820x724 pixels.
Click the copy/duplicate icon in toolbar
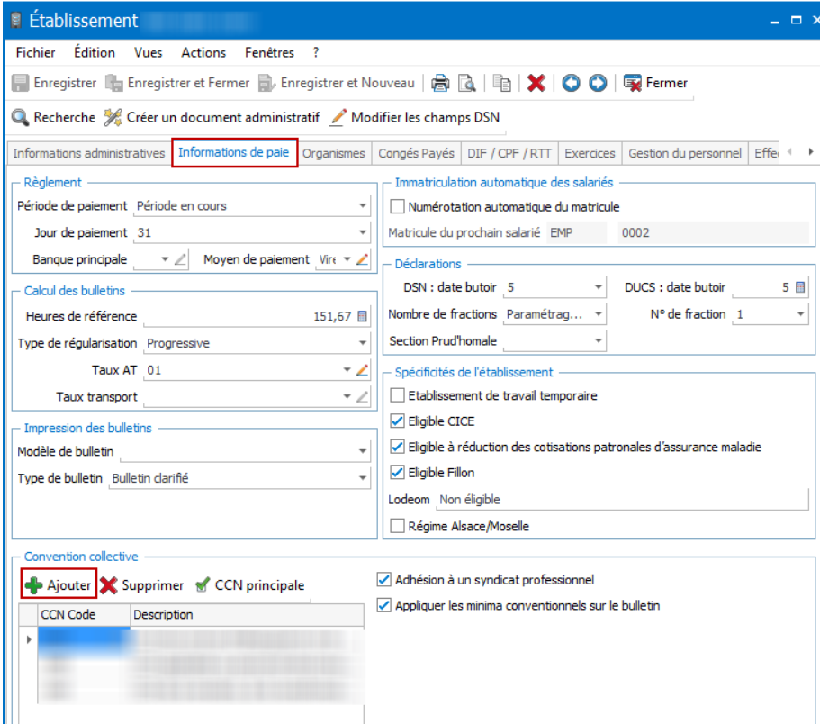[x=502, y=83]
